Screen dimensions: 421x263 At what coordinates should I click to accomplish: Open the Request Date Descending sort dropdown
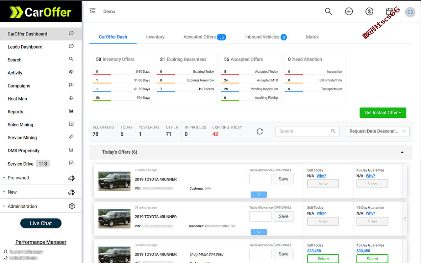tap(378, 131)
